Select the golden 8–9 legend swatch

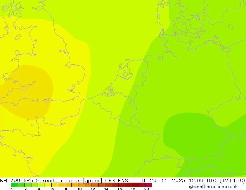point(68,185)
